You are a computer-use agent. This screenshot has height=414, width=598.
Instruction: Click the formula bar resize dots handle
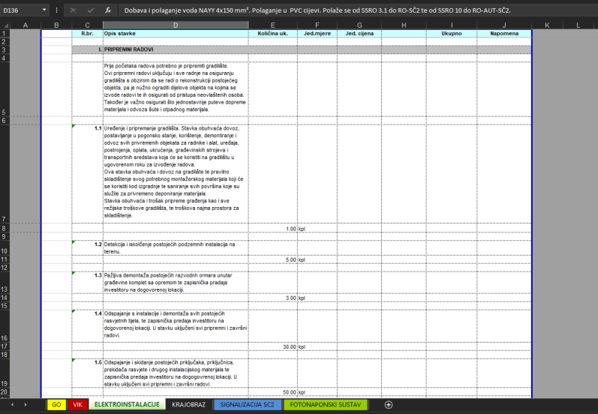pos(57,10)
